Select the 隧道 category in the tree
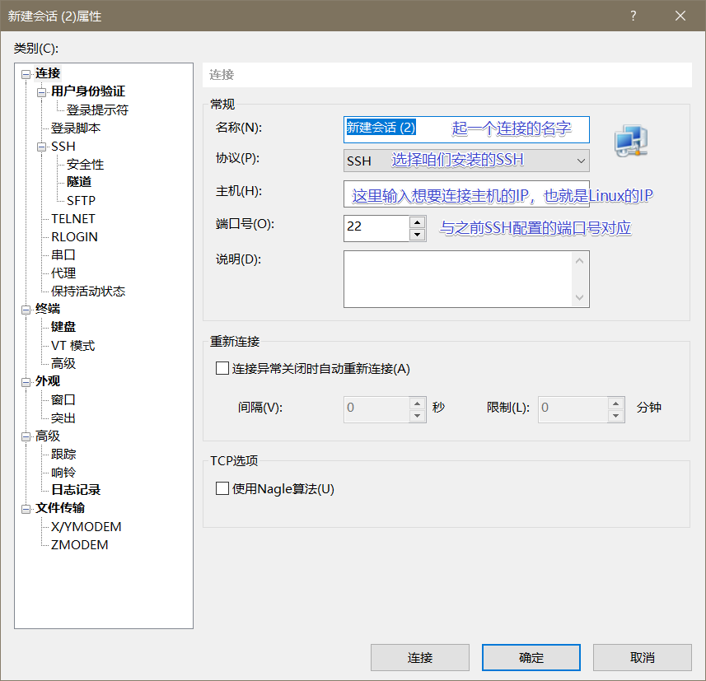706x681 pixels. pos(78,182)
